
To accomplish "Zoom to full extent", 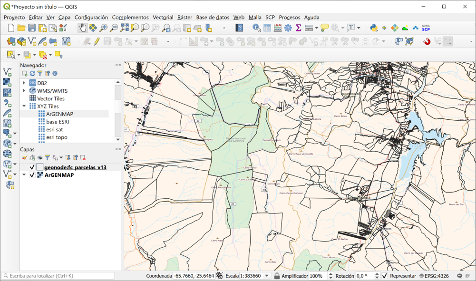I will pyautogui.click(x=124, y=28).
